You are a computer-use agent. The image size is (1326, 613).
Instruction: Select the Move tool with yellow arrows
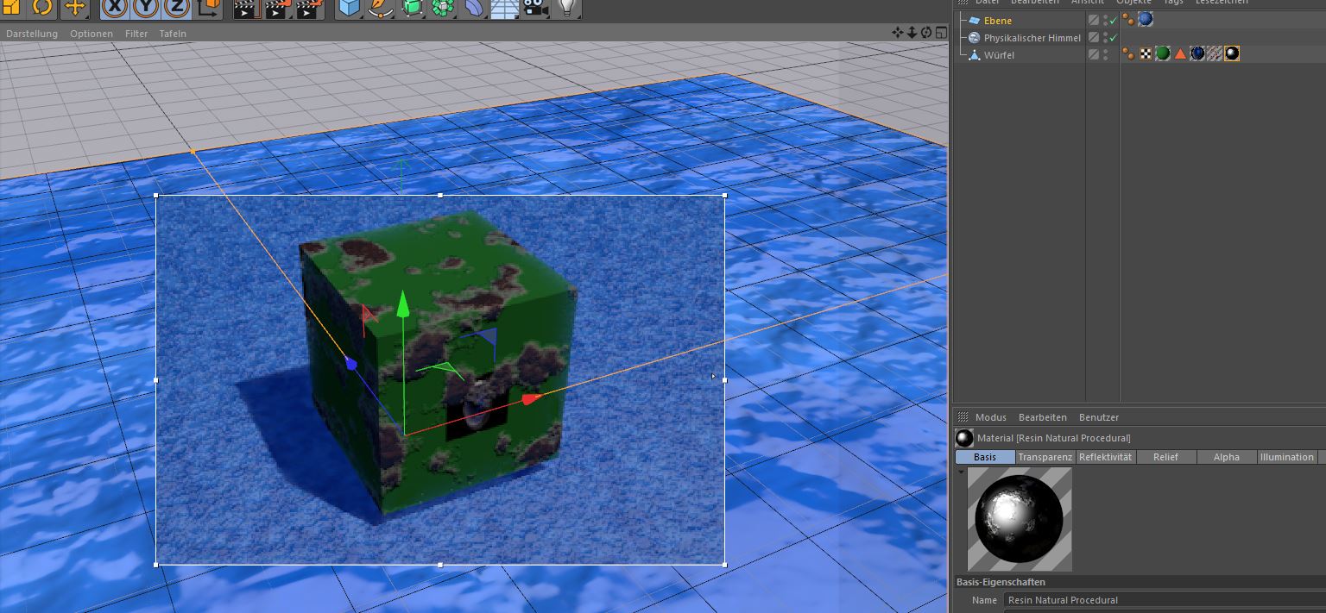tap(75, 8)
